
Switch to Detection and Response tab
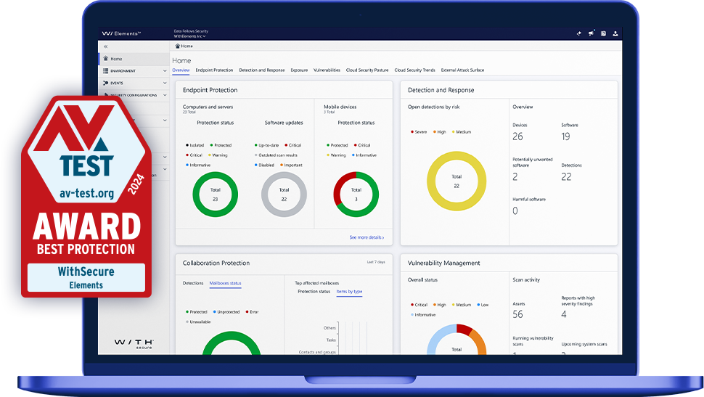[x=262, y=70]
